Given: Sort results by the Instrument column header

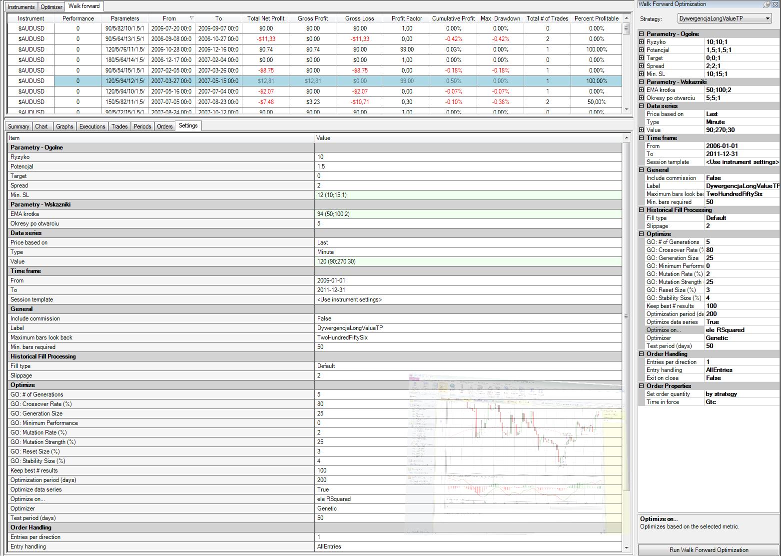Looking at the screenshot, I should [31, 18].
